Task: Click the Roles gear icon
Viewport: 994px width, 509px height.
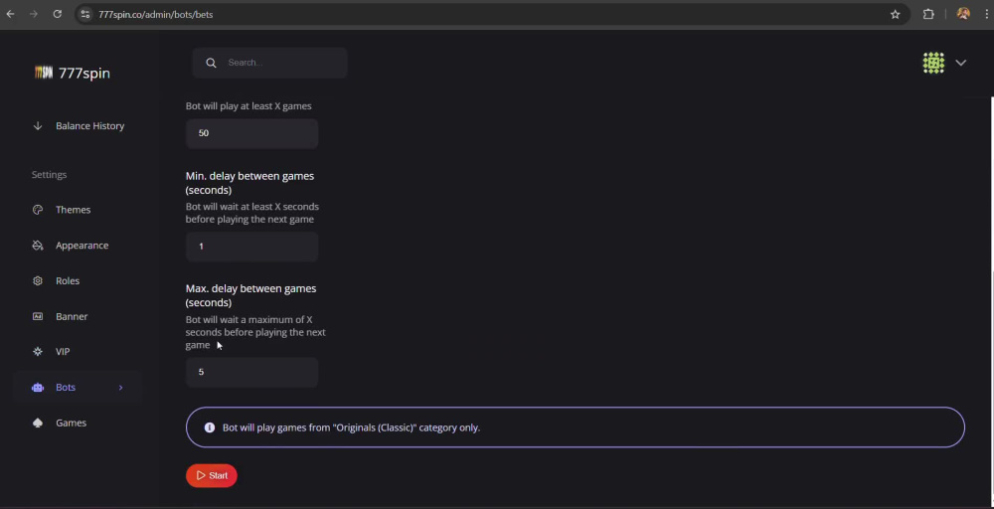Action: click(38, 280)
